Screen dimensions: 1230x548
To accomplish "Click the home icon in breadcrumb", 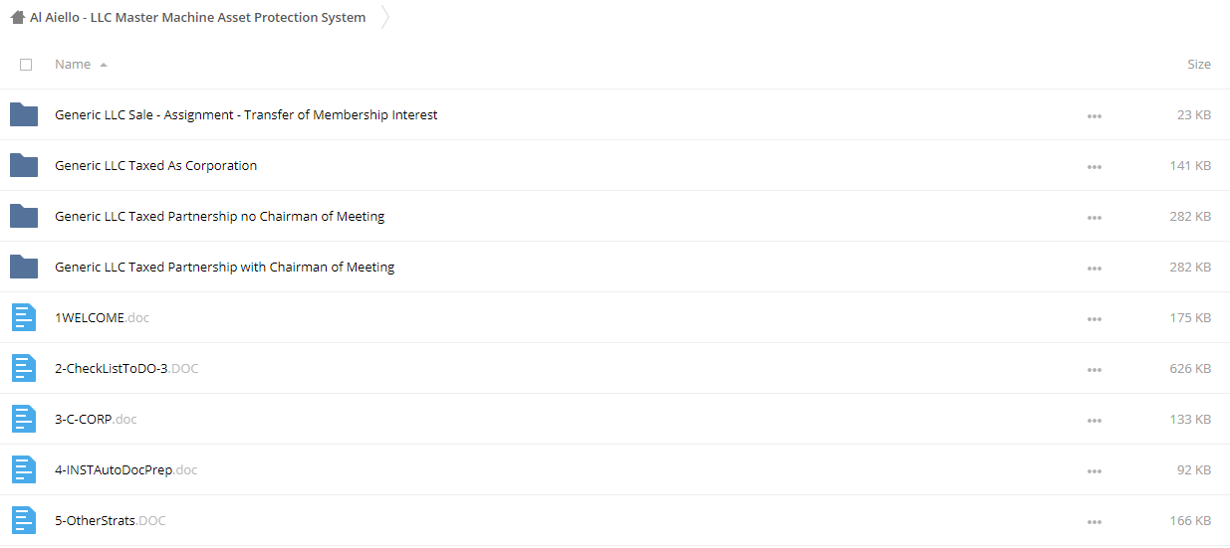I will [x=17, y=17].
